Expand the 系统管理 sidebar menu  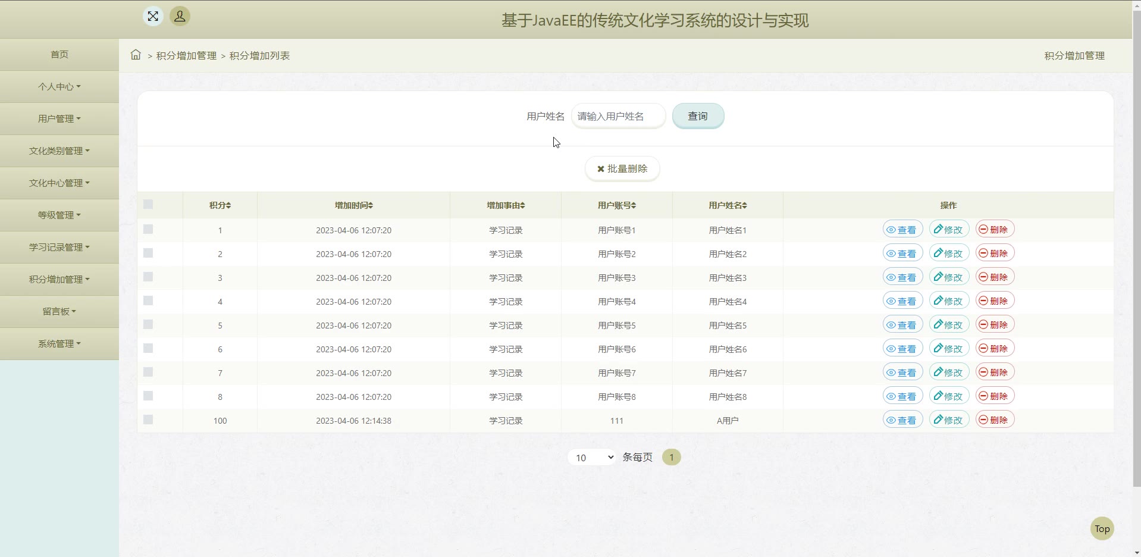59,343
